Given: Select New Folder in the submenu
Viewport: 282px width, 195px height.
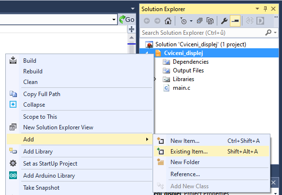Looking at the screenshot, I should 185,162.
